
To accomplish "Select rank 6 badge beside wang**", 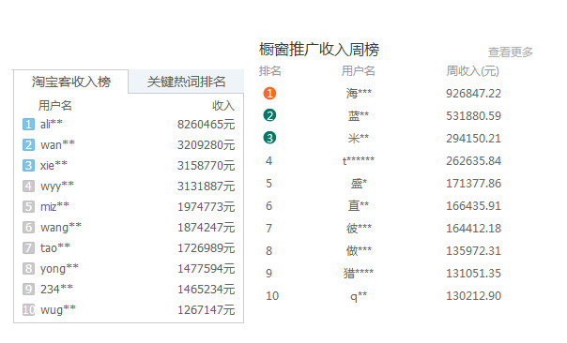I will coord(28,227).
